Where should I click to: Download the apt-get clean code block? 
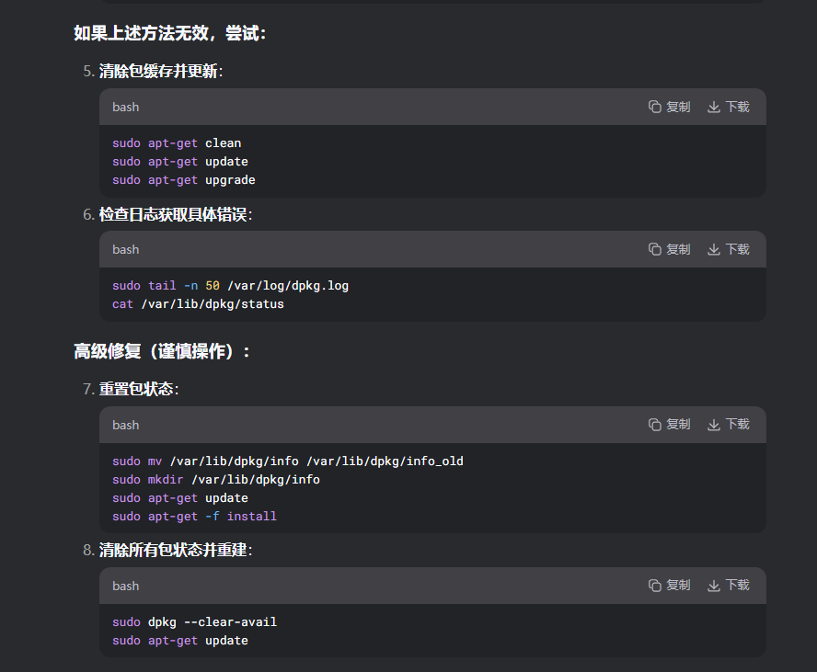point(729,107)
